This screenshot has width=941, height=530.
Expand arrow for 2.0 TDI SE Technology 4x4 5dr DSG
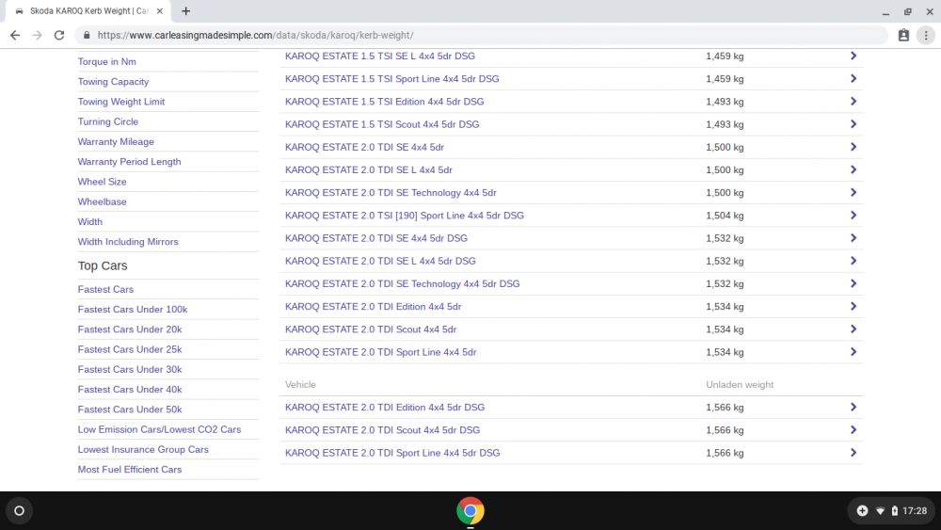coord(853,284)
